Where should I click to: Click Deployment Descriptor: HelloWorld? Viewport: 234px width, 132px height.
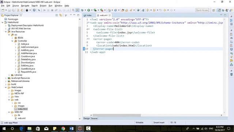27,25
